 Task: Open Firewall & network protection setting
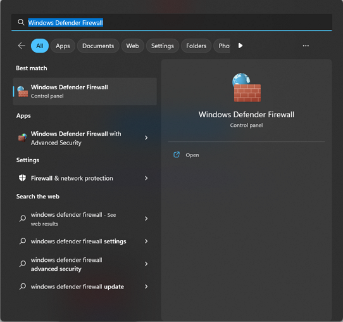click(85, 178)
